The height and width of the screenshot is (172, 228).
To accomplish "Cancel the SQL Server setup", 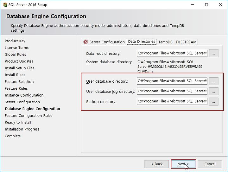I will (210, 164).
